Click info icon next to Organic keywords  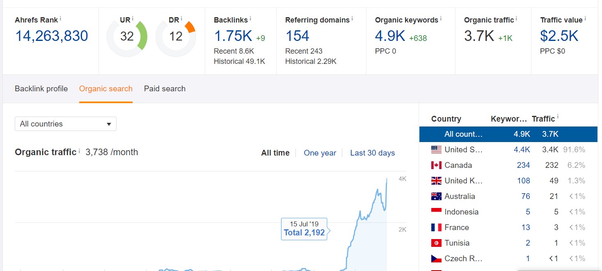441,19
